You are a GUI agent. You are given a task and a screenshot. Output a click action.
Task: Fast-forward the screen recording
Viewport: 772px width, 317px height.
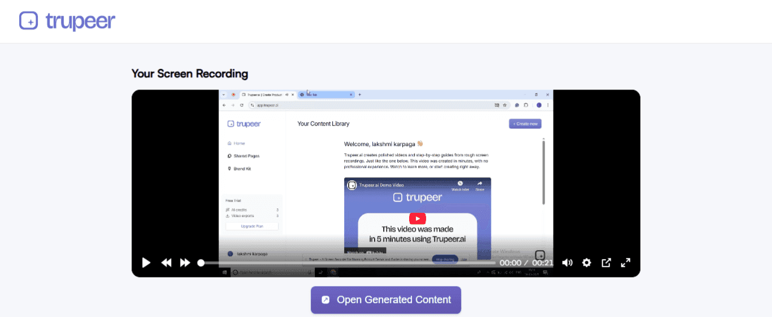[185, 262]
